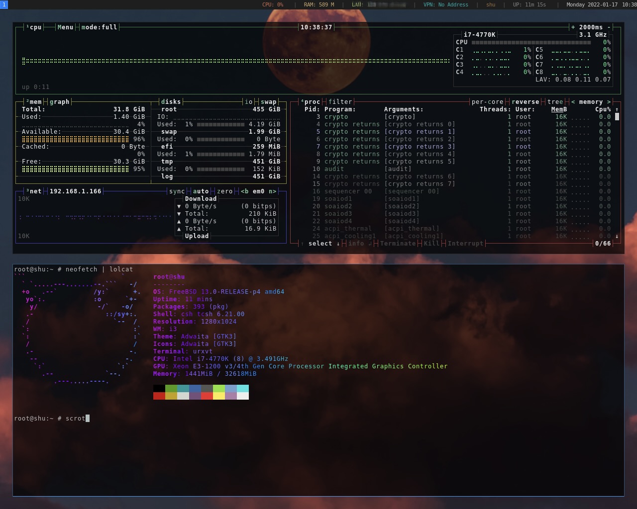Click the process list scrollbar handle

(x=617, y=117)
